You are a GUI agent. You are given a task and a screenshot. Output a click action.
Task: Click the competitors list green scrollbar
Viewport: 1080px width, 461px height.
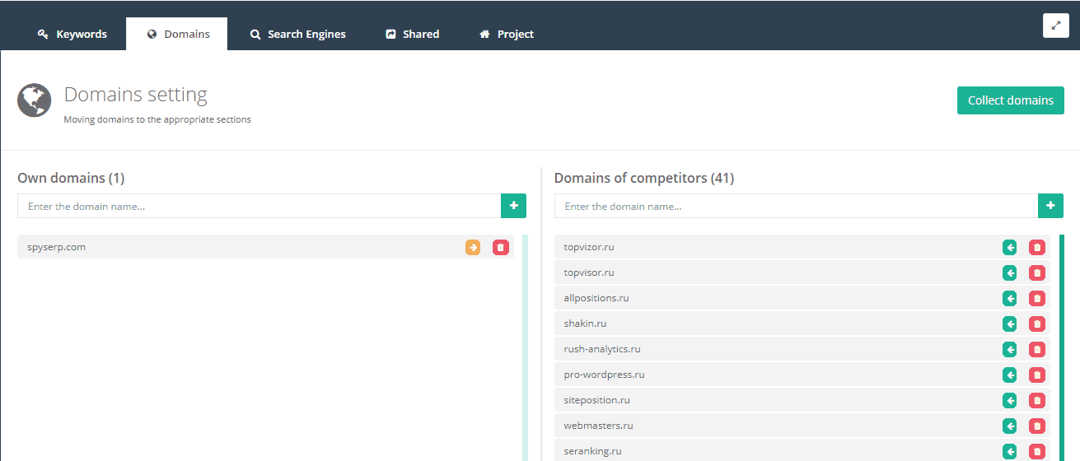click(x=1061, y=347)
